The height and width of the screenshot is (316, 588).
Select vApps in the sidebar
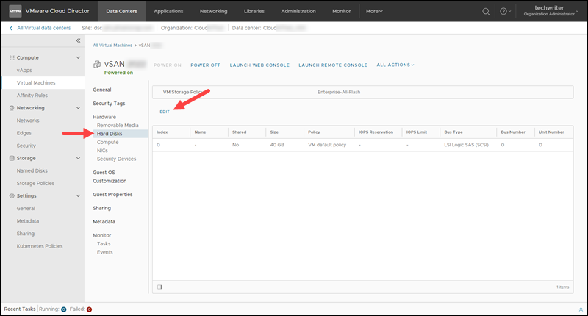[24, 70]
